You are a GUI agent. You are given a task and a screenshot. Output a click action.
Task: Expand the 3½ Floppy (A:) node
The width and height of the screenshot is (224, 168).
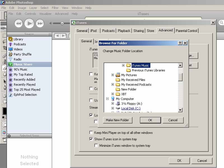click(x=113, y=103)
